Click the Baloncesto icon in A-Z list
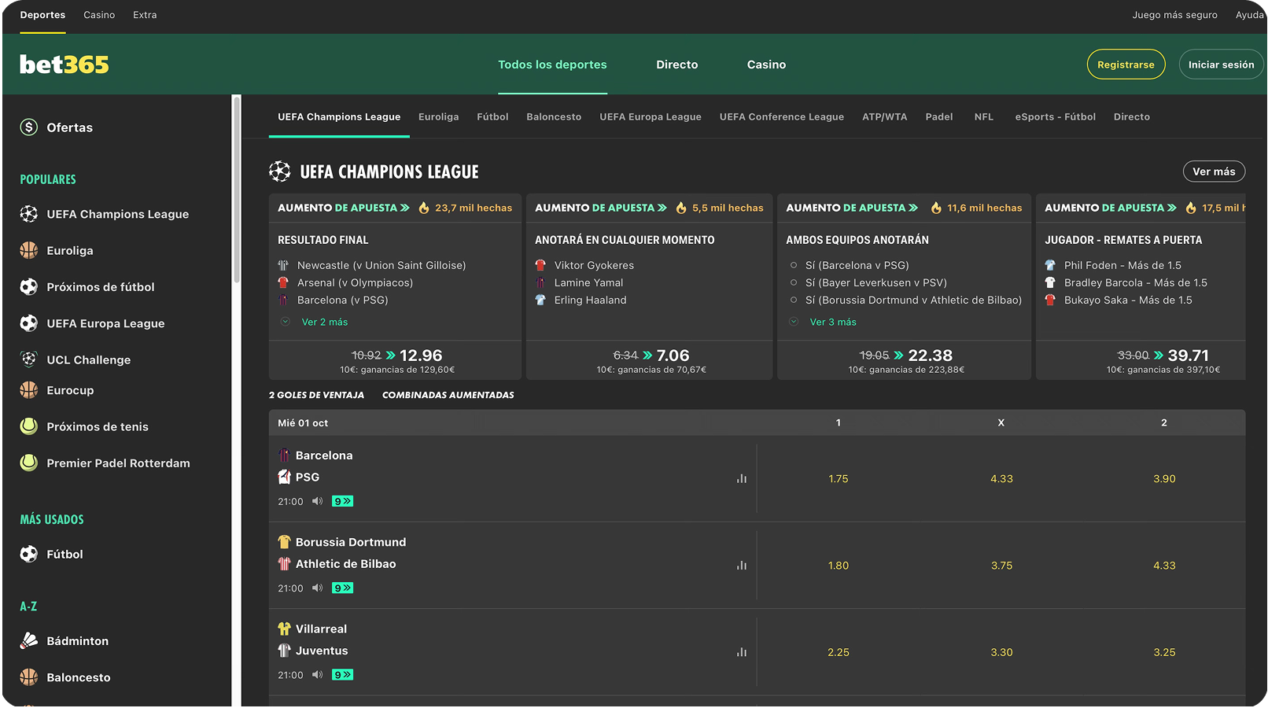Screen dimensions: 1268x708 pos(29,677)
